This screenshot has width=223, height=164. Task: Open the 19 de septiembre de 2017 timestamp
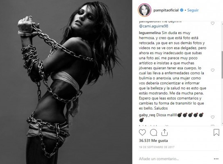tap(157, 147)
